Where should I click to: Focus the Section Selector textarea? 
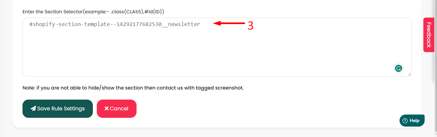pyautogui.click(x=217, y=47)
